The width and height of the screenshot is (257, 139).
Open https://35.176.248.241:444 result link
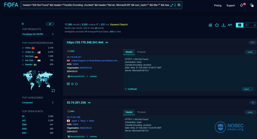85,42
